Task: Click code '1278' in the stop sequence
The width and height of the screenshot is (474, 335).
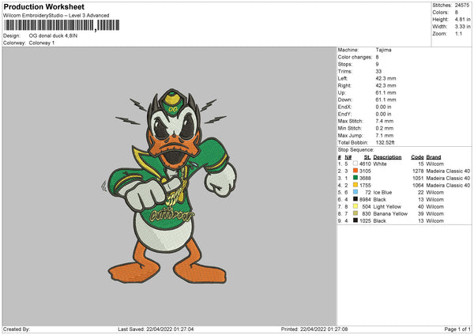Action: pos(418,171)
